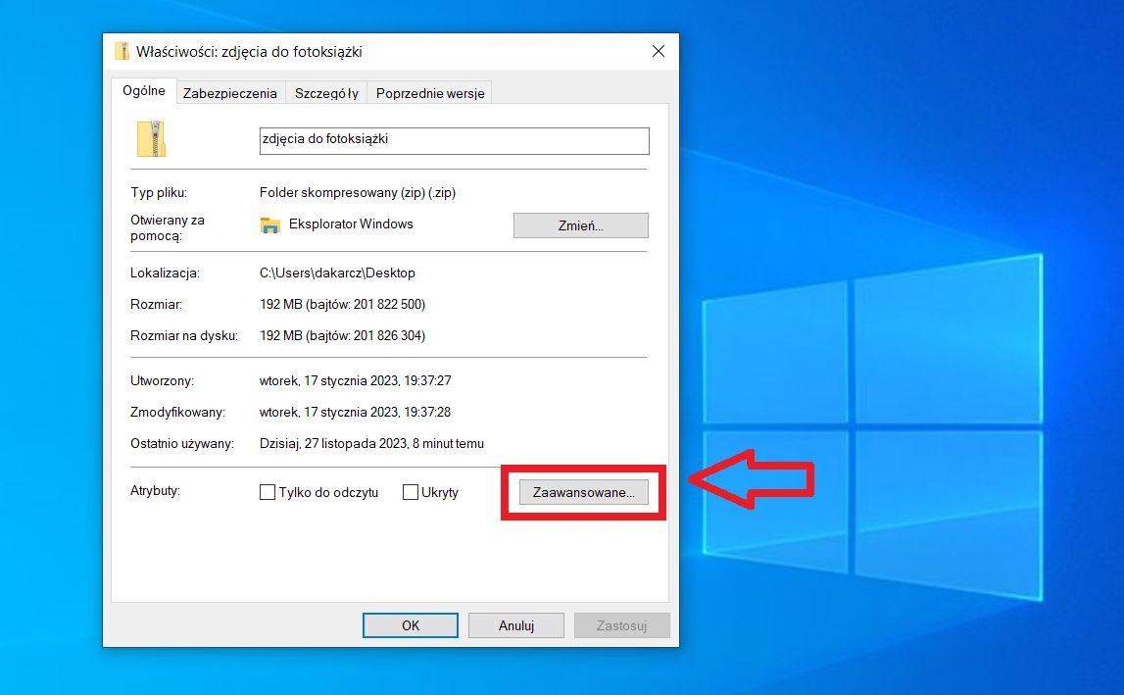1124x695 pixels.
Task: Click the path C:\Users\dakarcz\Desktop
Action: 338,273
